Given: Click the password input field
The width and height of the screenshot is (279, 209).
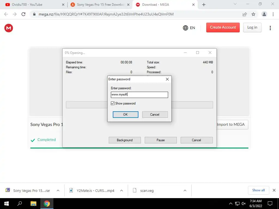Looking at the screenshot, I should pos(139,95).
